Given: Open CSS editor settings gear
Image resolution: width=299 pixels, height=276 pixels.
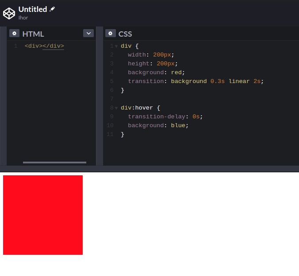Looking at the screenshot, I should pos(111,33).
